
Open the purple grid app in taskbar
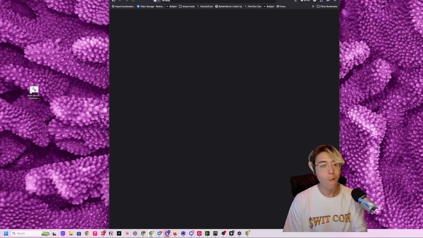[x=63, y=233]
